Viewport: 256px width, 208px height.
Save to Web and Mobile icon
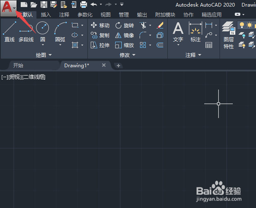pyautogui.click(x=74, y=5)
